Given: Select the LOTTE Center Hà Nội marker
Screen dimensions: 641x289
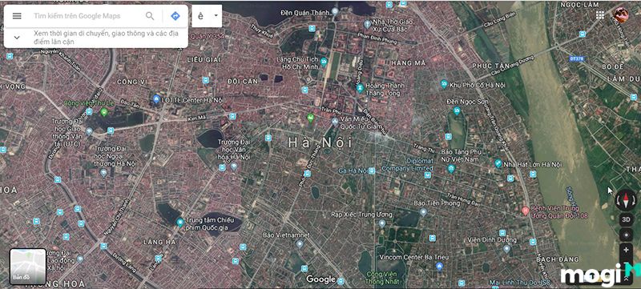Looking at the screenshot, I should click(156, 98).
